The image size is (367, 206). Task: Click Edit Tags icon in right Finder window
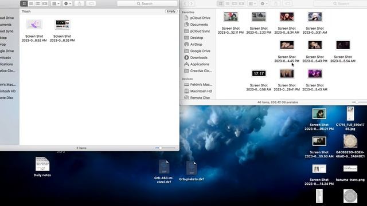pyautogui.click(x=288, y=3)
